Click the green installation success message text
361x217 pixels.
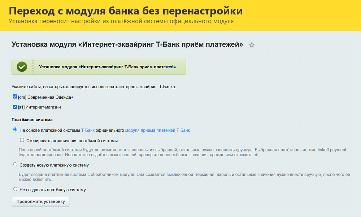(107, 67)
